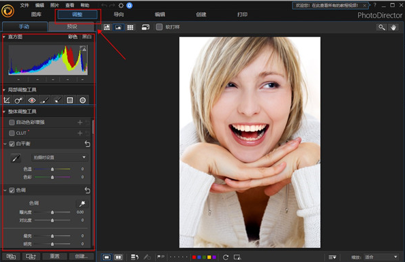Select the Spot removal tool
The width and height of the screenshot is (405, 262).
(18, 100)
